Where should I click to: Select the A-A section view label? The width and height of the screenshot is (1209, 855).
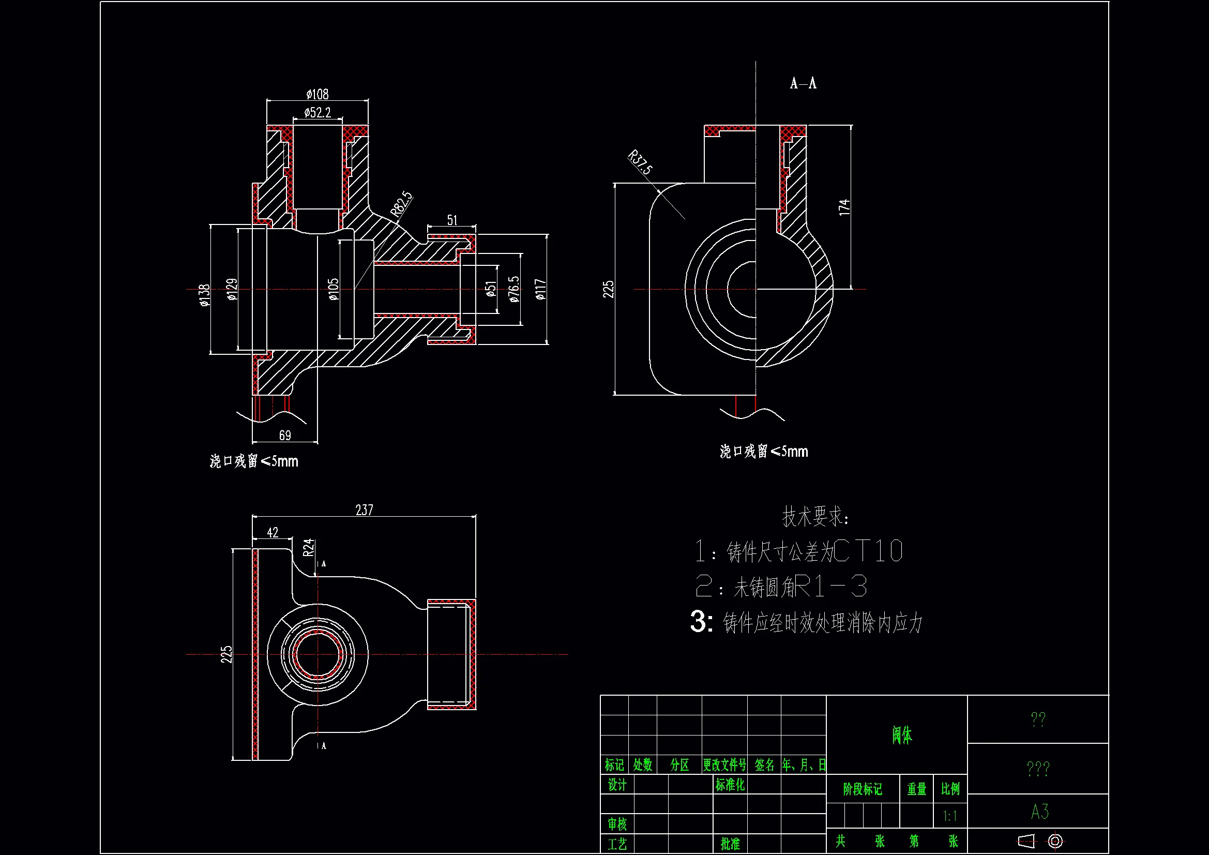803,83
